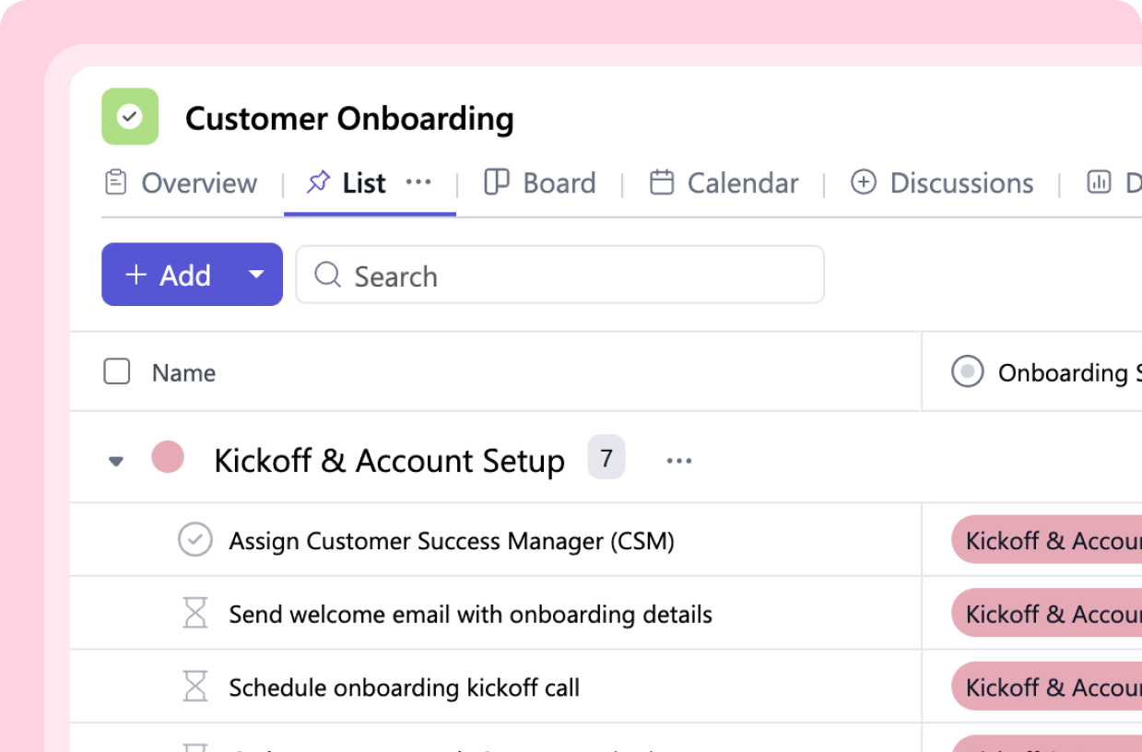Open Kickoff & Account Setup group options menu
This screenshot has width=1142, height=752.
[x=678, y=461]
